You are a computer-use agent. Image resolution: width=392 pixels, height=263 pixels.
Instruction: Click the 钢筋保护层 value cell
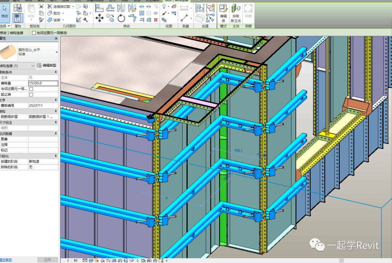coord(43,117)
